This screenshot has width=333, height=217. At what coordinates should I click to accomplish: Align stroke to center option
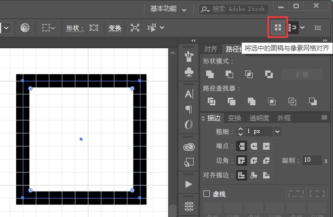(242, 175)
